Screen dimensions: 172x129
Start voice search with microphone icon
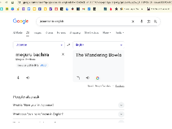(x=142, y=21)
